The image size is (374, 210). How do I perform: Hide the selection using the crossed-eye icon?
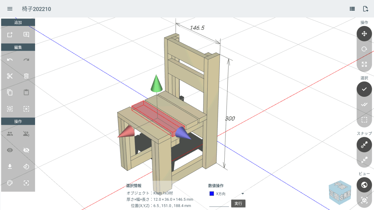(x=26, y=150)
